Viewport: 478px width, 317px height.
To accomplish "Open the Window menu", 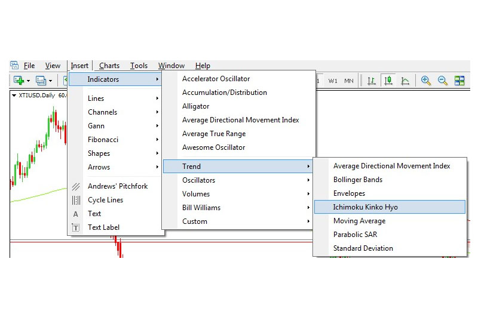I will pos(171,66).
